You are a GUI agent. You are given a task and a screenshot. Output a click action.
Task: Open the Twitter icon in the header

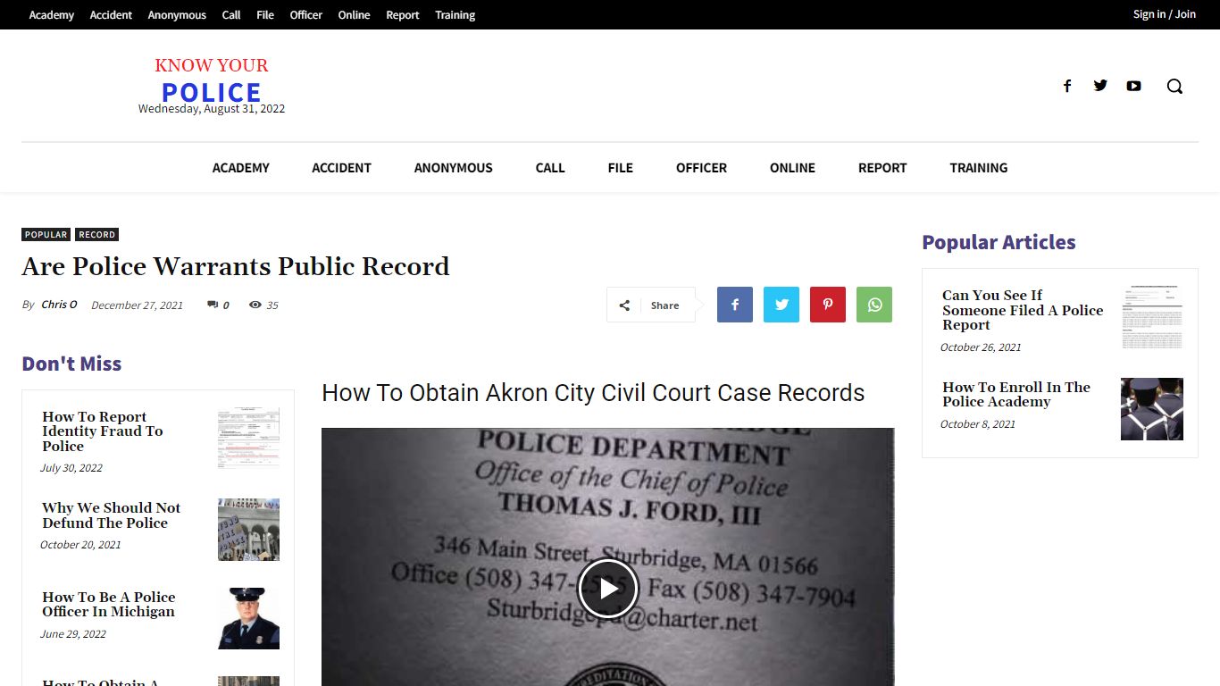point(1100,86)
